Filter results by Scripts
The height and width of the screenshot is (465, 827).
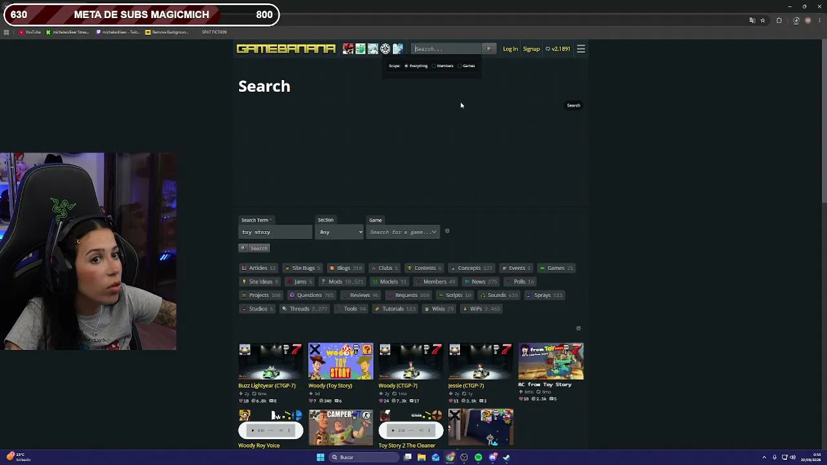(454, 295)
